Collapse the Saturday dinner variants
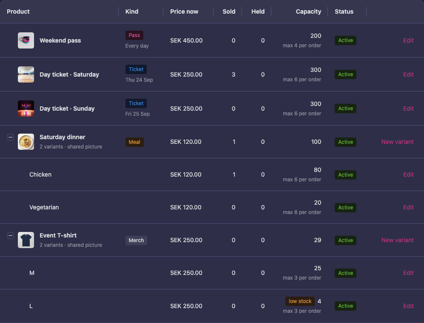Viewport: 424px width, 323px height. tap(10, 137)
